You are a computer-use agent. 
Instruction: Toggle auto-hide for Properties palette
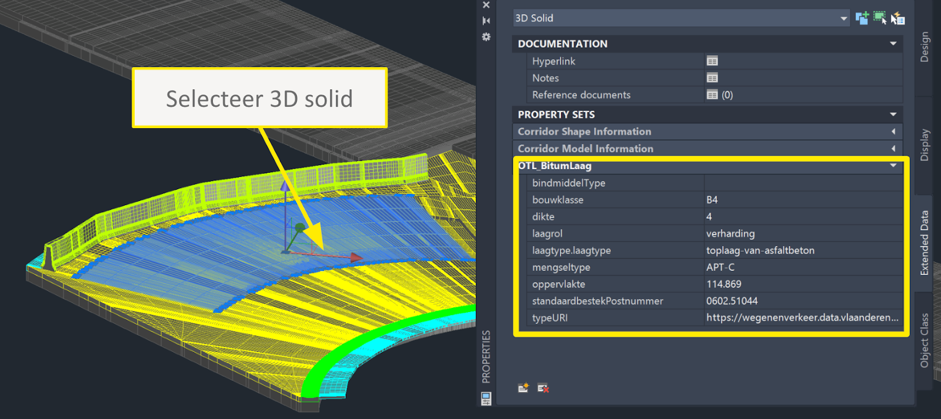(x=486, y=21)
